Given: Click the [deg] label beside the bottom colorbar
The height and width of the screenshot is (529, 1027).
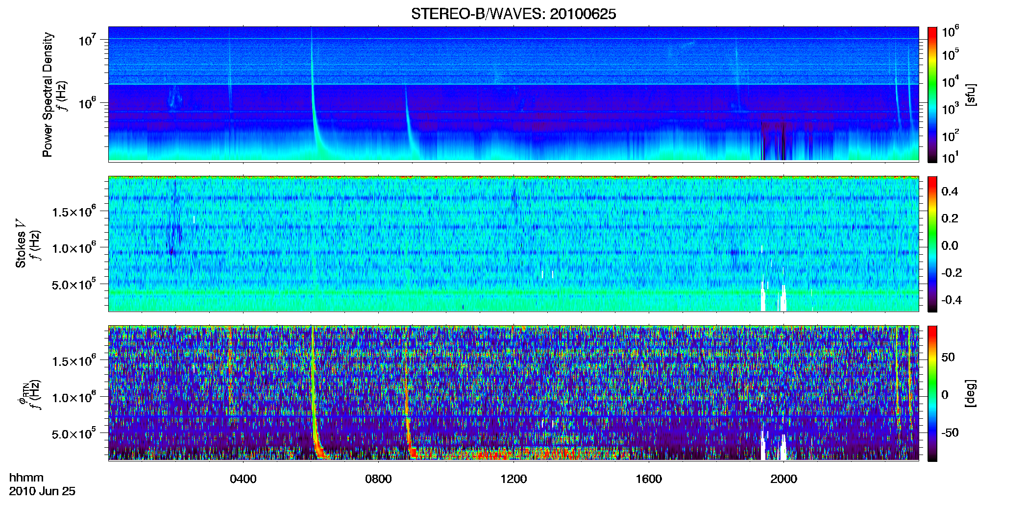Looking at the screenshot, I should click(x=971, y=393).
